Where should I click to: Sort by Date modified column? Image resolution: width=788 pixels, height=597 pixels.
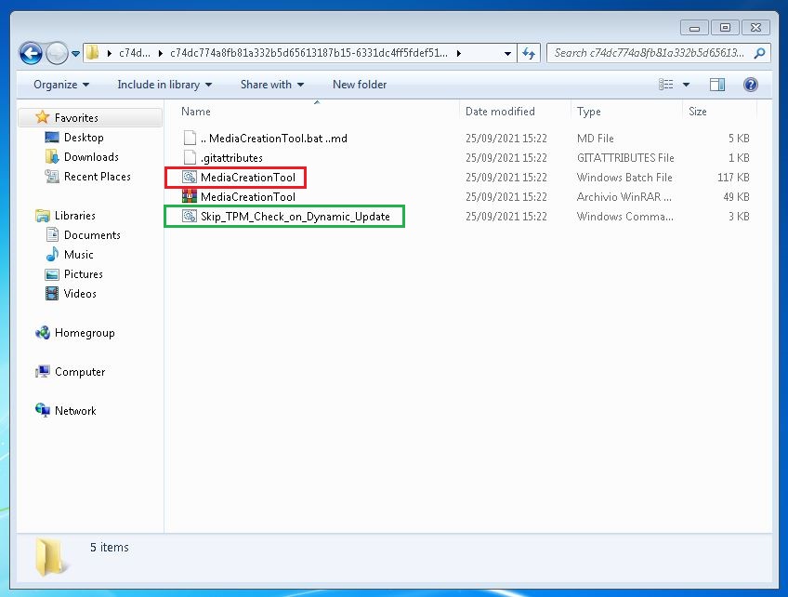tap(500, 112)
